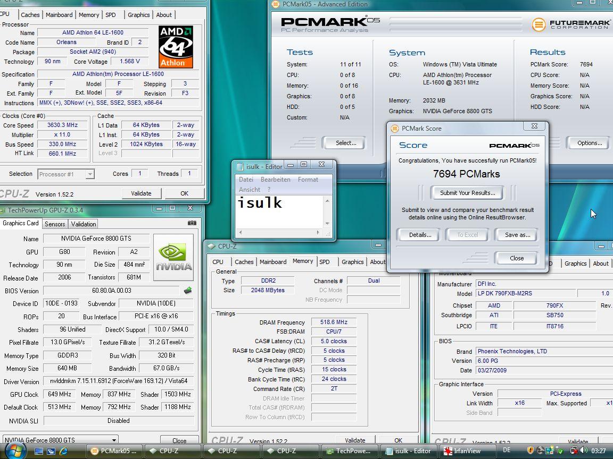The width and height of the screenshot is (613, 459).
Task: Click Close button in PCMark Score dialog
Action: (x=517, y=258)
